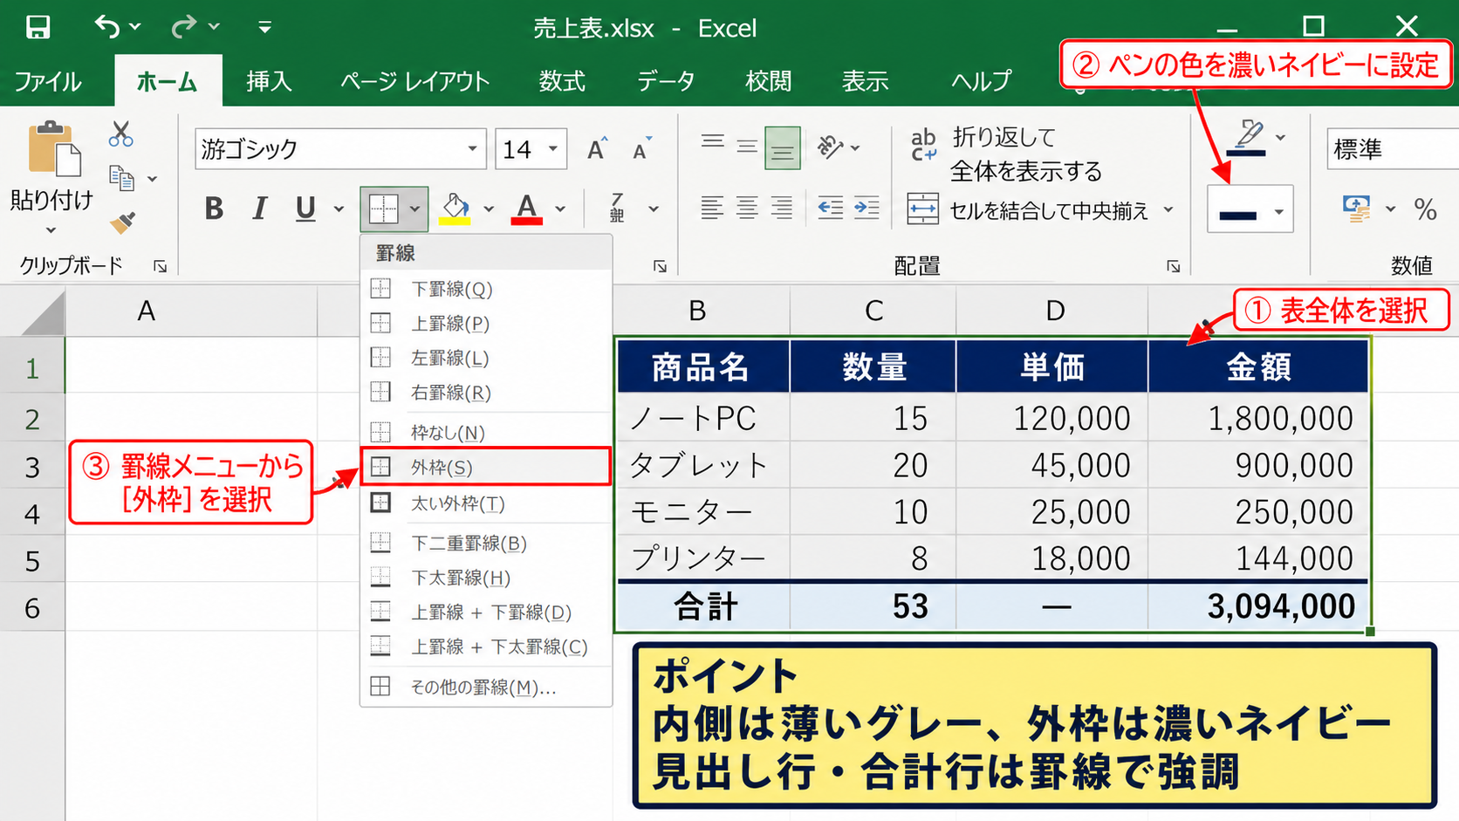The height and width of the screenshot is (821, 1459).
Task: Expand the Underline style arrow
Action: click(x=339, y=209)
